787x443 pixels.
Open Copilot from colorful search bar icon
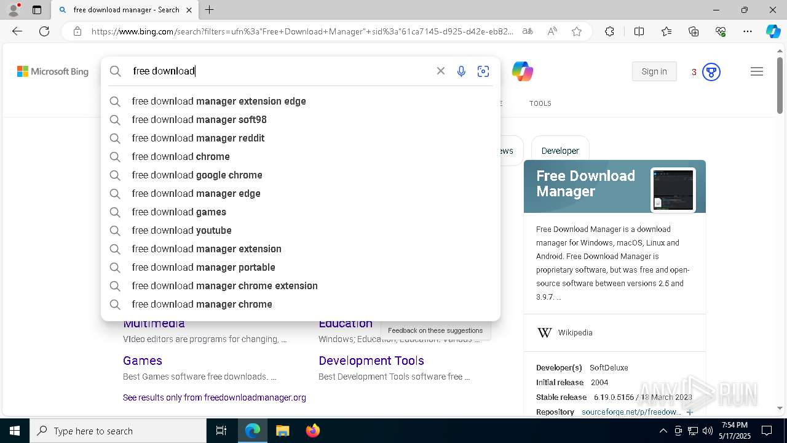pos(523,71)
